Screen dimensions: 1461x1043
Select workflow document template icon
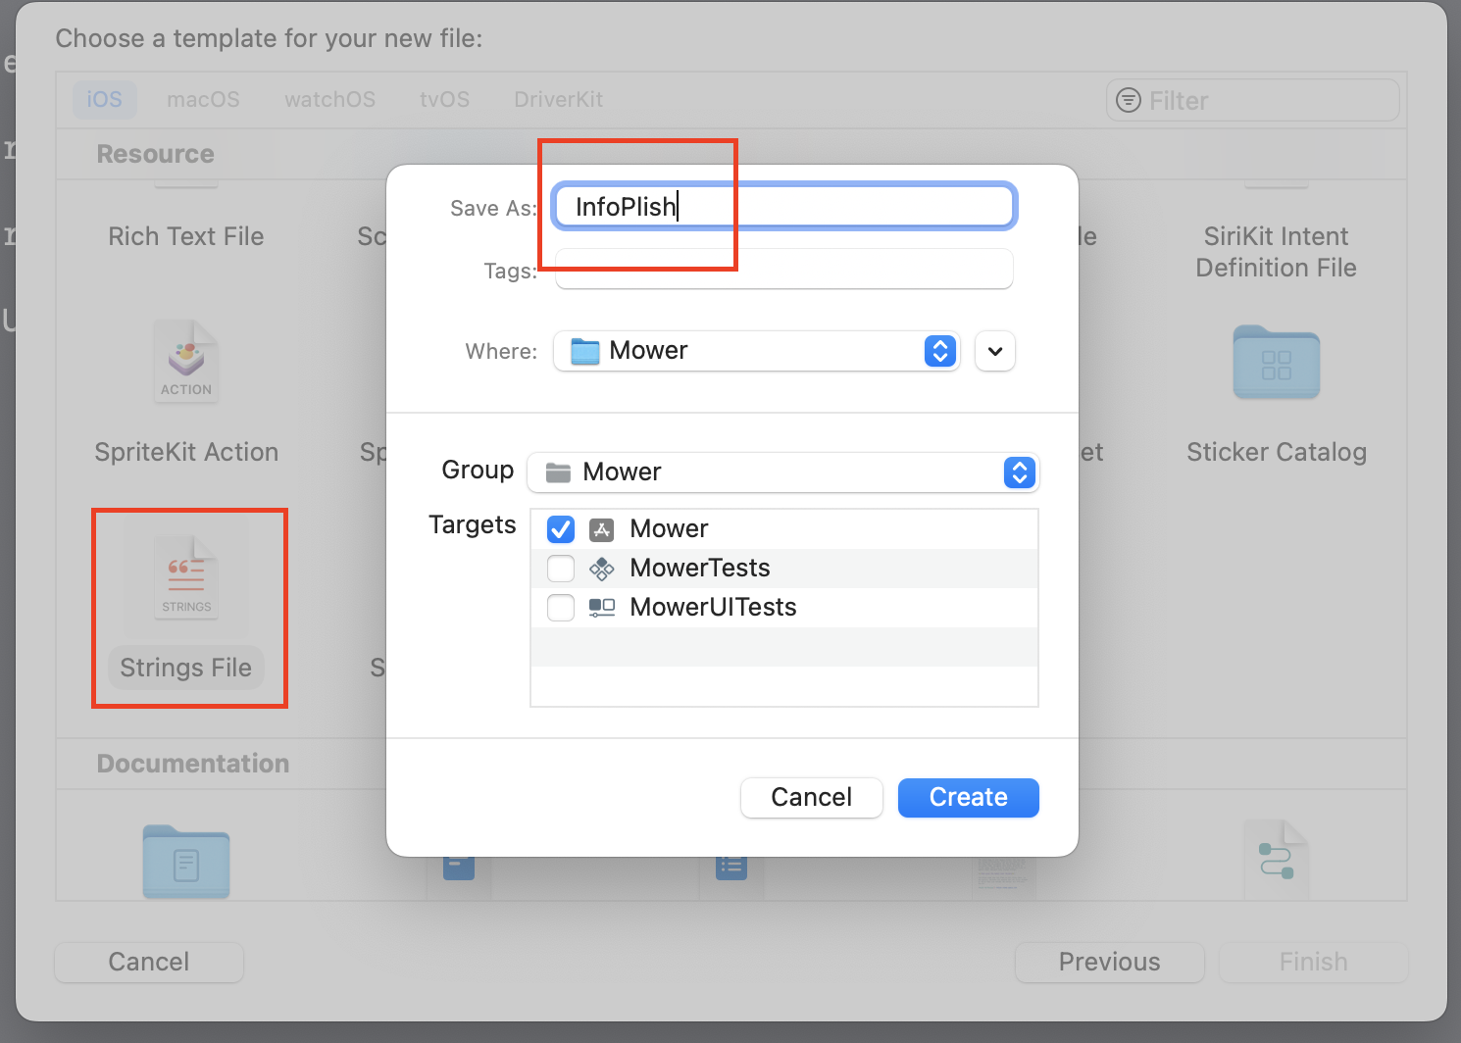tap(1277, 861)
